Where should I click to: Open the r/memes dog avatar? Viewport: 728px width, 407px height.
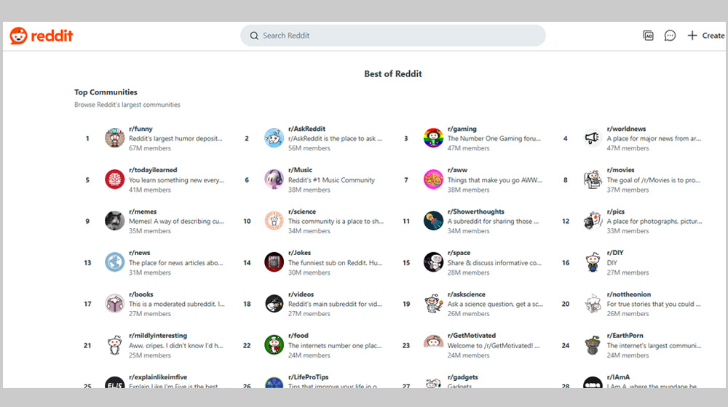[115, 221]
